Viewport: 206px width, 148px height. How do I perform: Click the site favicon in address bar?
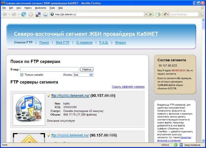[52, 14]
